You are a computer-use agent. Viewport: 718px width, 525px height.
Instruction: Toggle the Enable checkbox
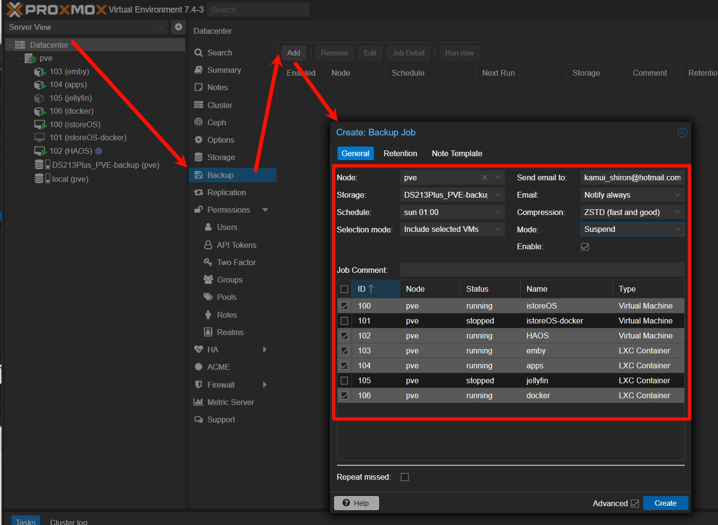[585, 247]
